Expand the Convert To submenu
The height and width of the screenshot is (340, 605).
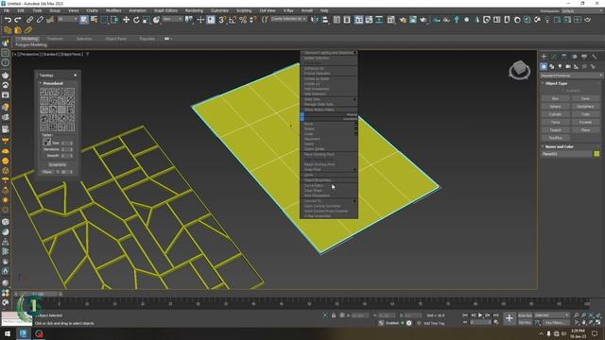329,201
